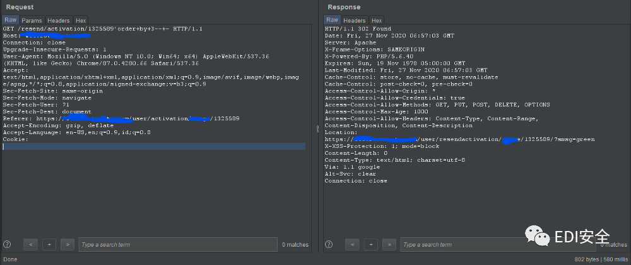The width and height of the screenshot is (631, 265).
Task: Click the 'Sec-Fetch-Mode: navigate' line
Action: click(47, 98)
